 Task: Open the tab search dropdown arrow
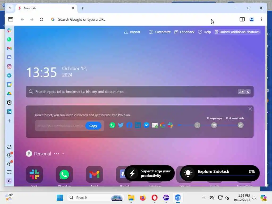pos(10,8)
